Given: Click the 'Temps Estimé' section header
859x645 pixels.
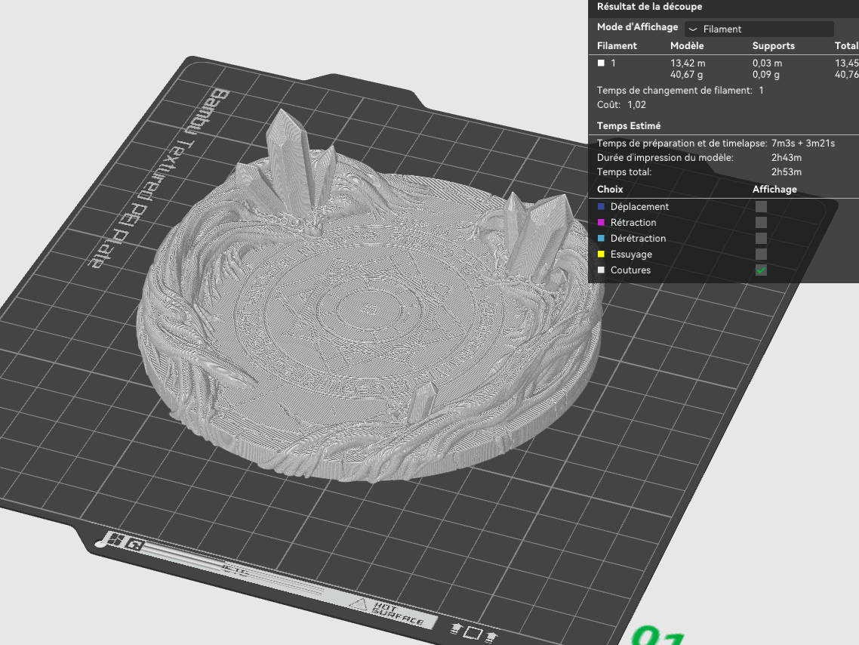Looking at the screenshot, I should pos(628,126).
